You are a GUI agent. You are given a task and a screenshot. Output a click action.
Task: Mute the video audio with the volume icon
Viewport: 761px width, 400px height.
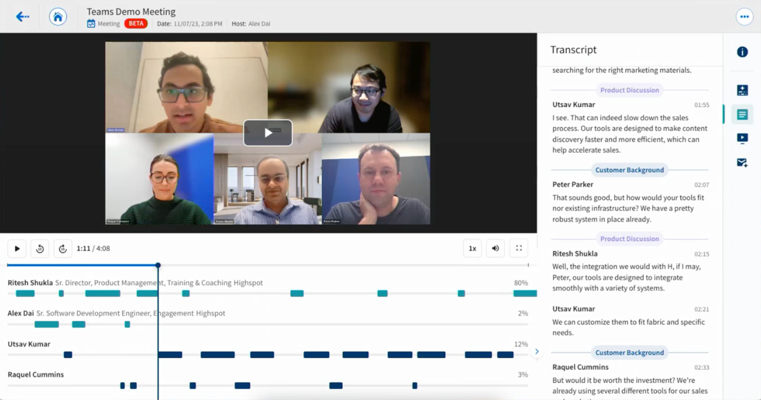coord(495,248)
